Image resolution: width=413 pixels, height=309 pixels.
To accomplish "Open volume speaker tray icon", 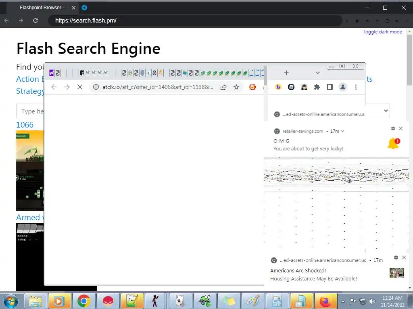I will pos(372,301).
